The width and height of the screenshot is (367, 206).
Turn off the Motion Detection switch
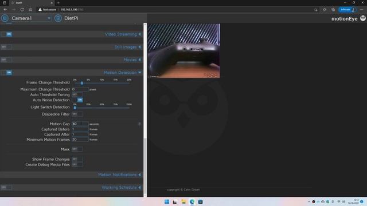(6, 73)
